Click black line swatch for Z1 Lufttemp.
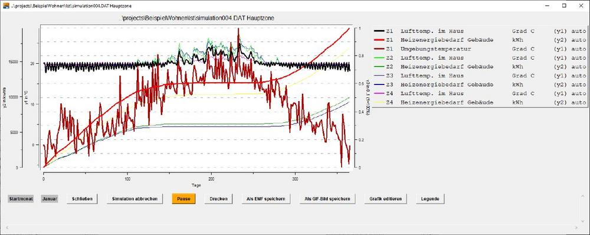The width and height of the screenshot is (590, 235). [x=379, y=31]
